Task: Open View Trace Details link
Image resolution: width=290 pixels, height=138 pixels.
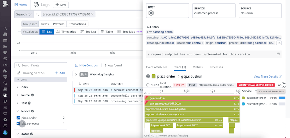Action: point(268,77)
